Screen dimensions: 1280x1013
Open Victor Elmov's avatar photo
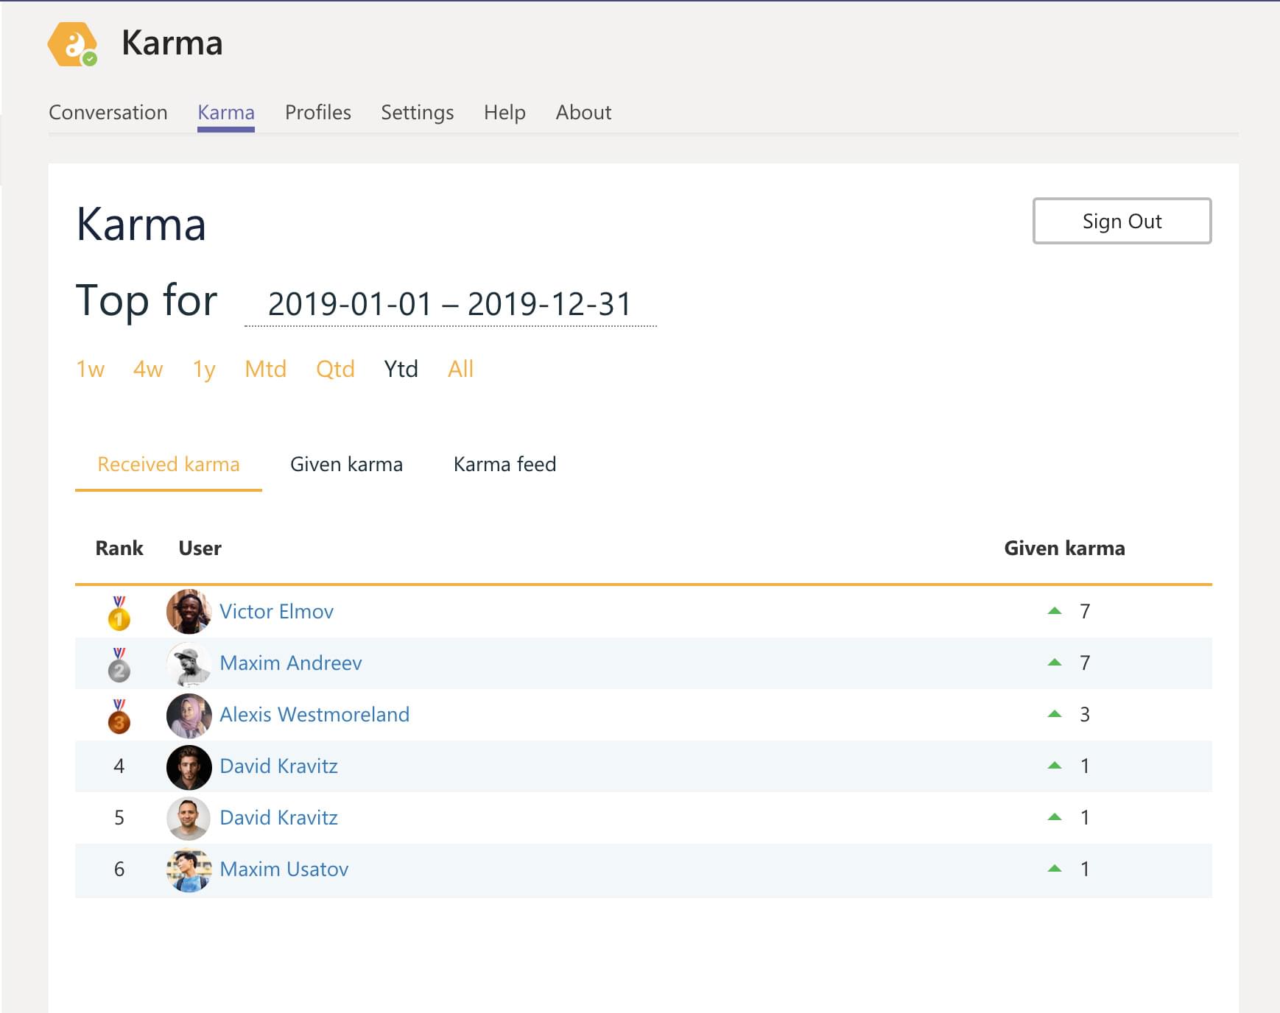(189, 612)
